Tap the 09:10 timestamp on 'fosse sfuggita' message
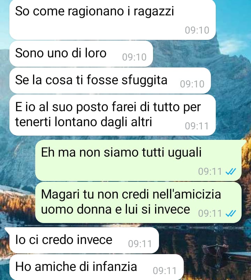The width and height of the screenshot is (251, 280). (x=192, y=84)
